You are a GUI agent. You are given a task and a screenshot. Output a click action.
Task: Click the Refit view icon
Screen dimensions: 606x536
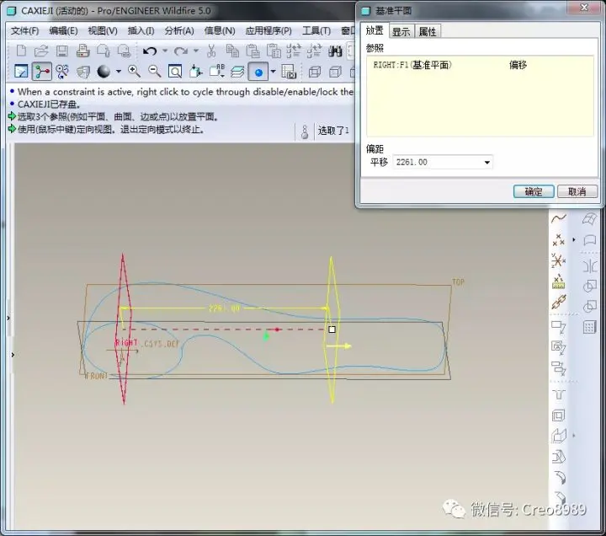click(175, 72)
